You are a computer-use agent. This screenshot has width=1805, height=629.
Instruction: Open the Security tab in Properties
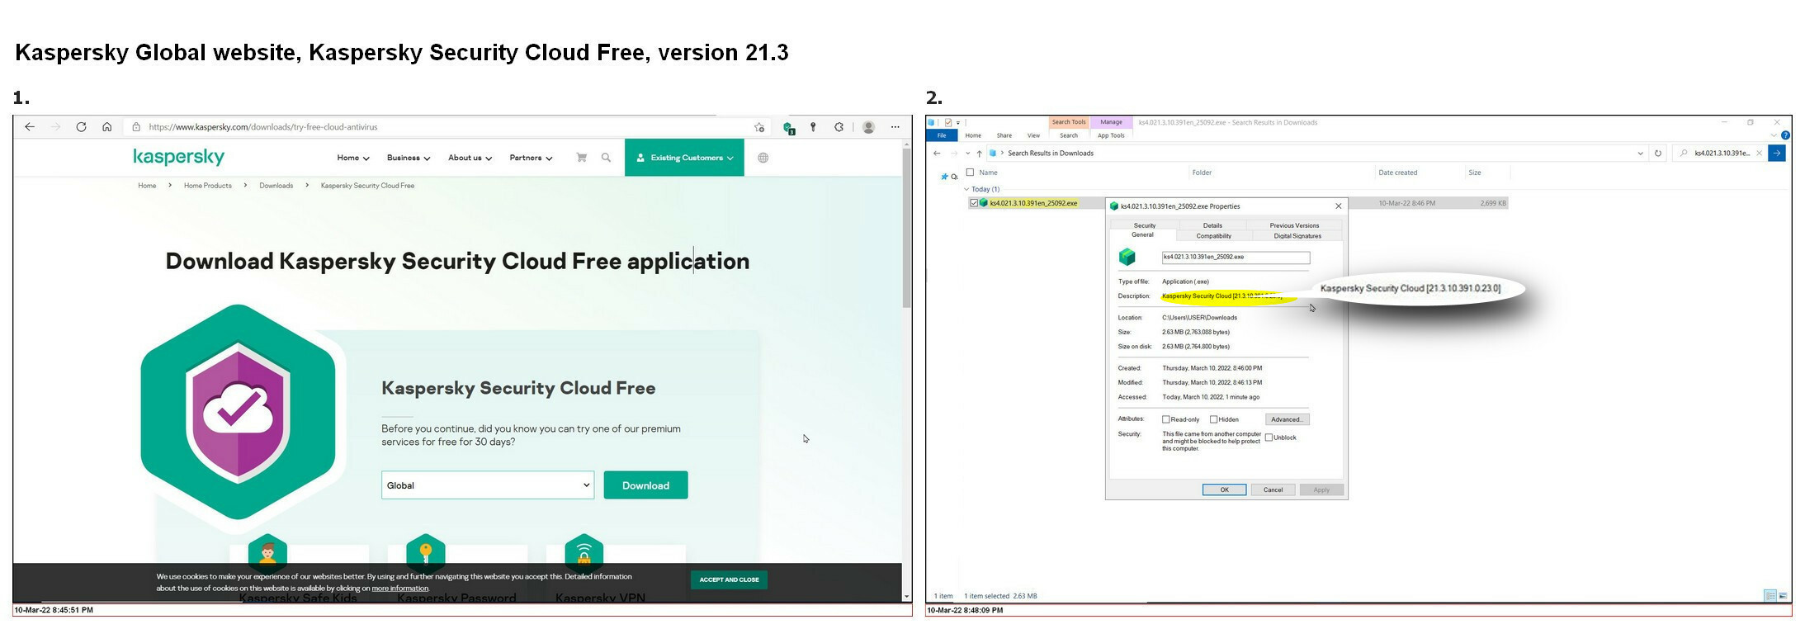(1144, 225)
